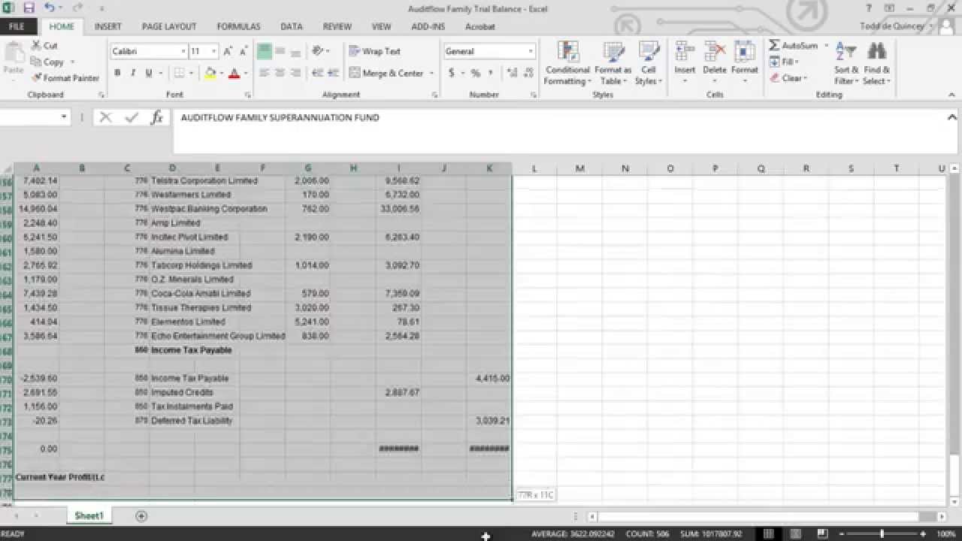Select the Sheet1 tab
The height and width of the screenshot is (541, 962).
(x=88, y=515)
